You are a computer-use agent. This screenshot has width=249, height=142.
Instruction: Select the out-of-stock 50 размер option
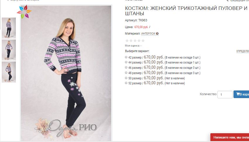click(126, 78)
